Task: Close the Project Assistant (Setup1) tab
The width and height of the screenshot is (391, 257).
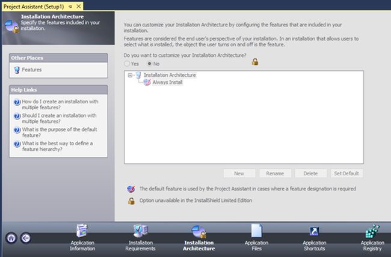Action: 79,6
